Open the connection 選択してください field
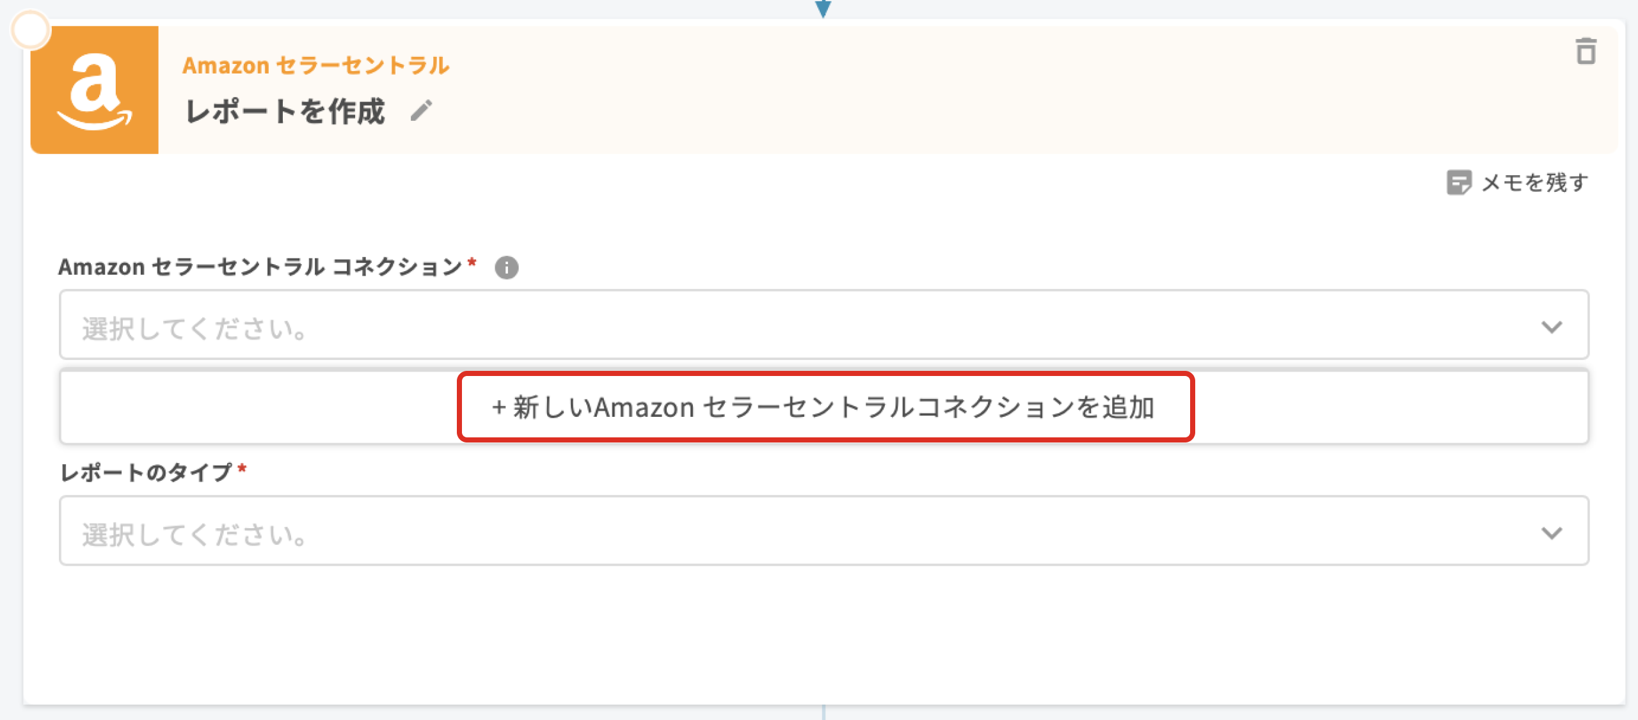The height and width of the screenshot is (720, 1638). (768, 327)
